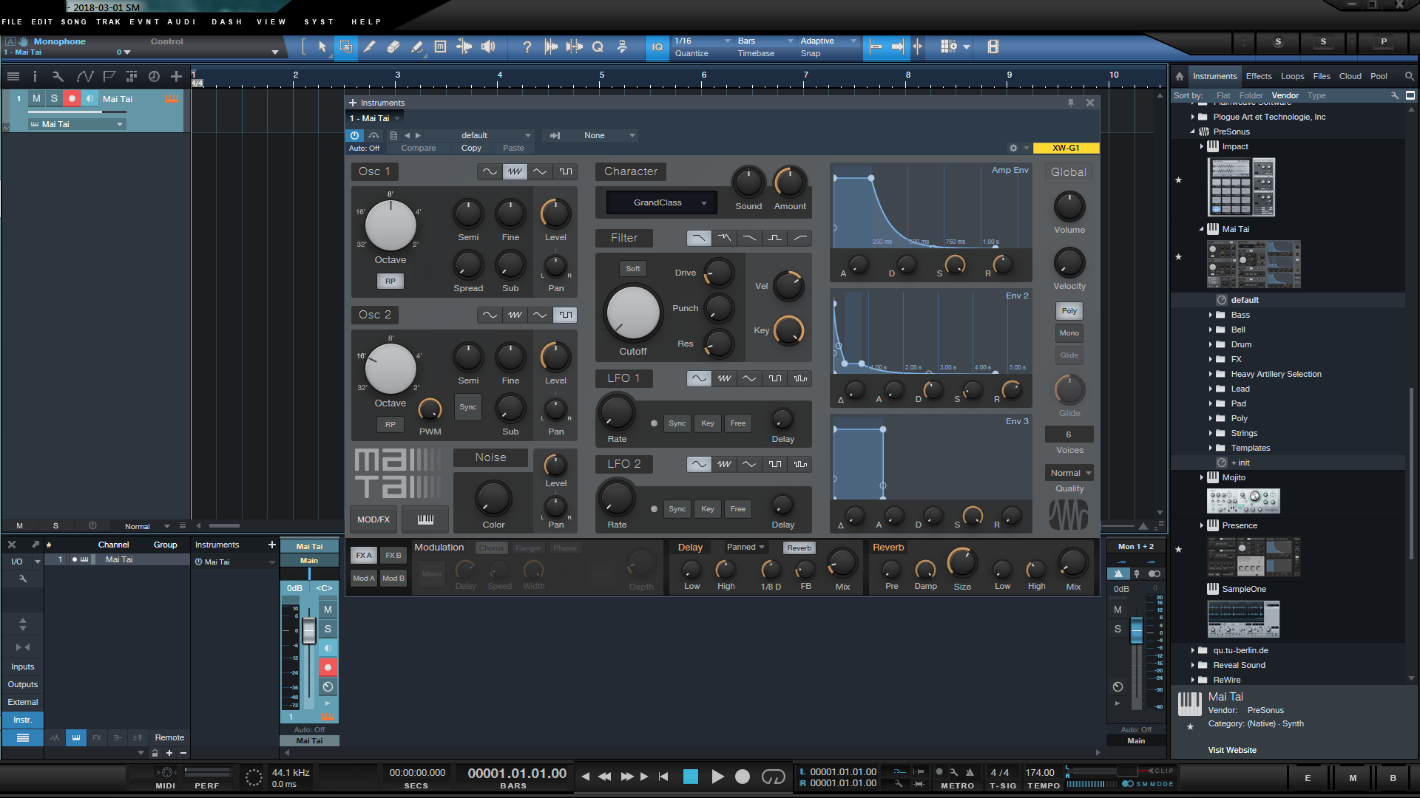1420x798 pixels.
Task: Select the Mojito instrument thumbnail
Action: click(1243, 501)
